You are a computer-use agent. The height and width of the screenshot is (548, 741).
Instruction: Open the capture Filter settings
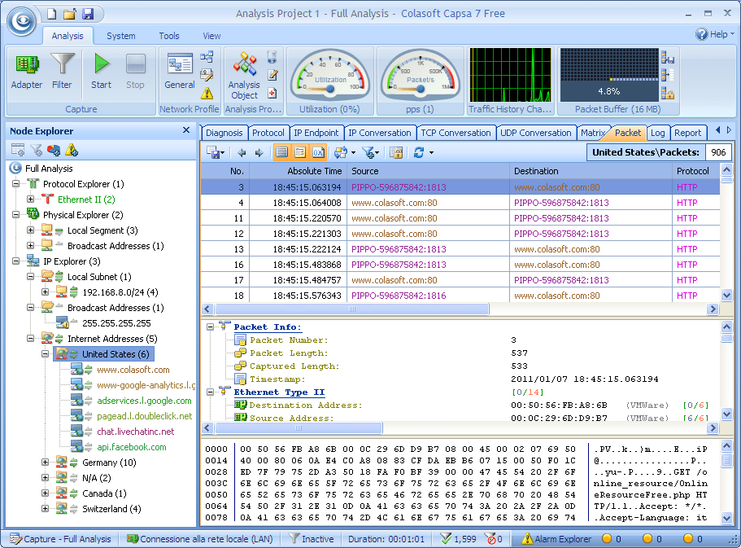62,65
